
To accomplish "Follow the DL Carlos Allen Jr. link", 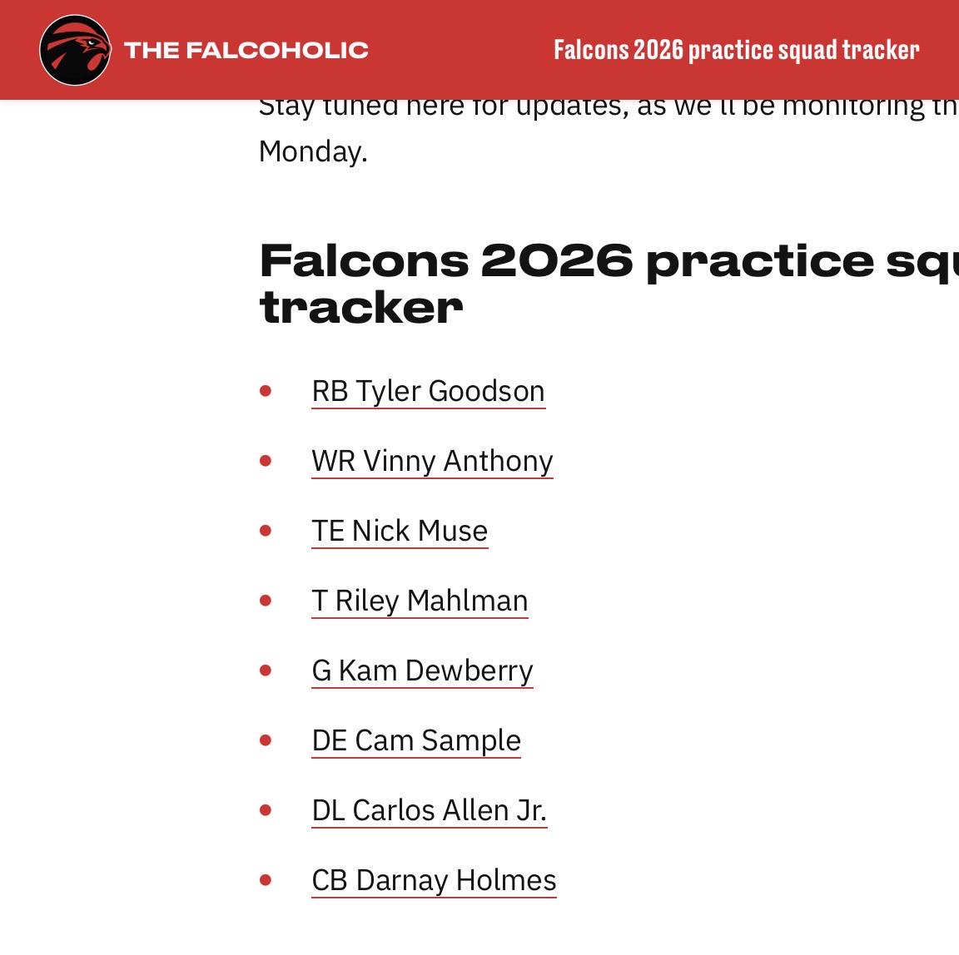I will tap(430, 810).
